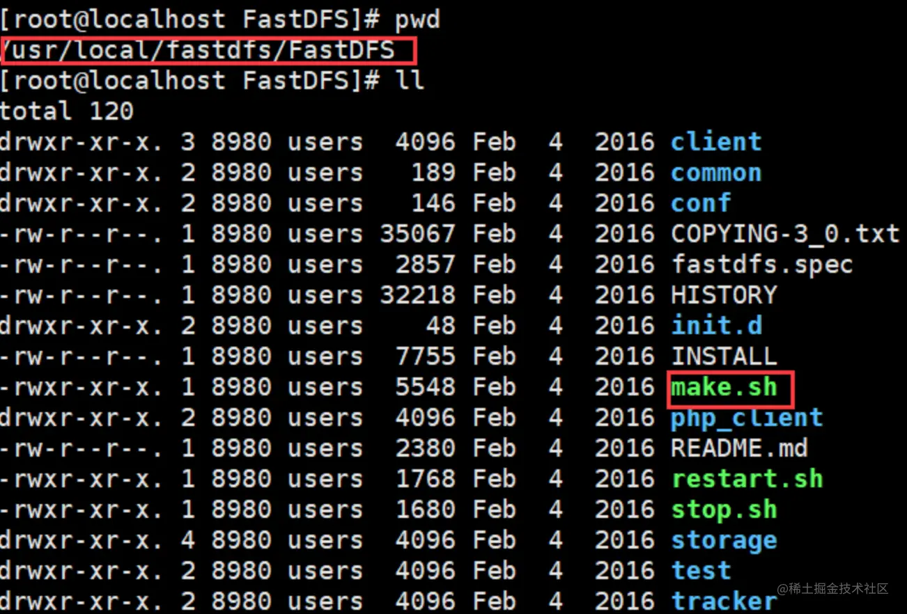
Task: Click the file size 32218
Action: point(417,295)
